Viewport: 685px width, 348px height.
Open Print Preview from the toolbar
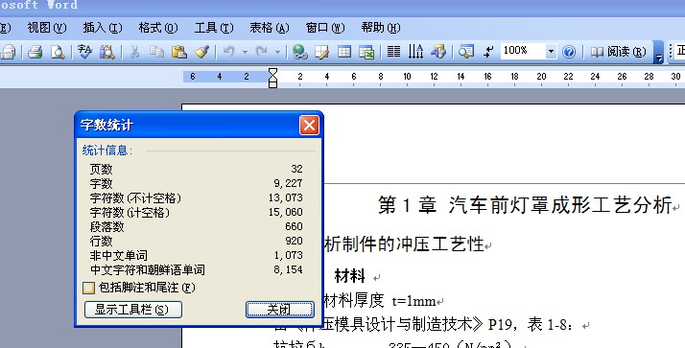[58, 52]
